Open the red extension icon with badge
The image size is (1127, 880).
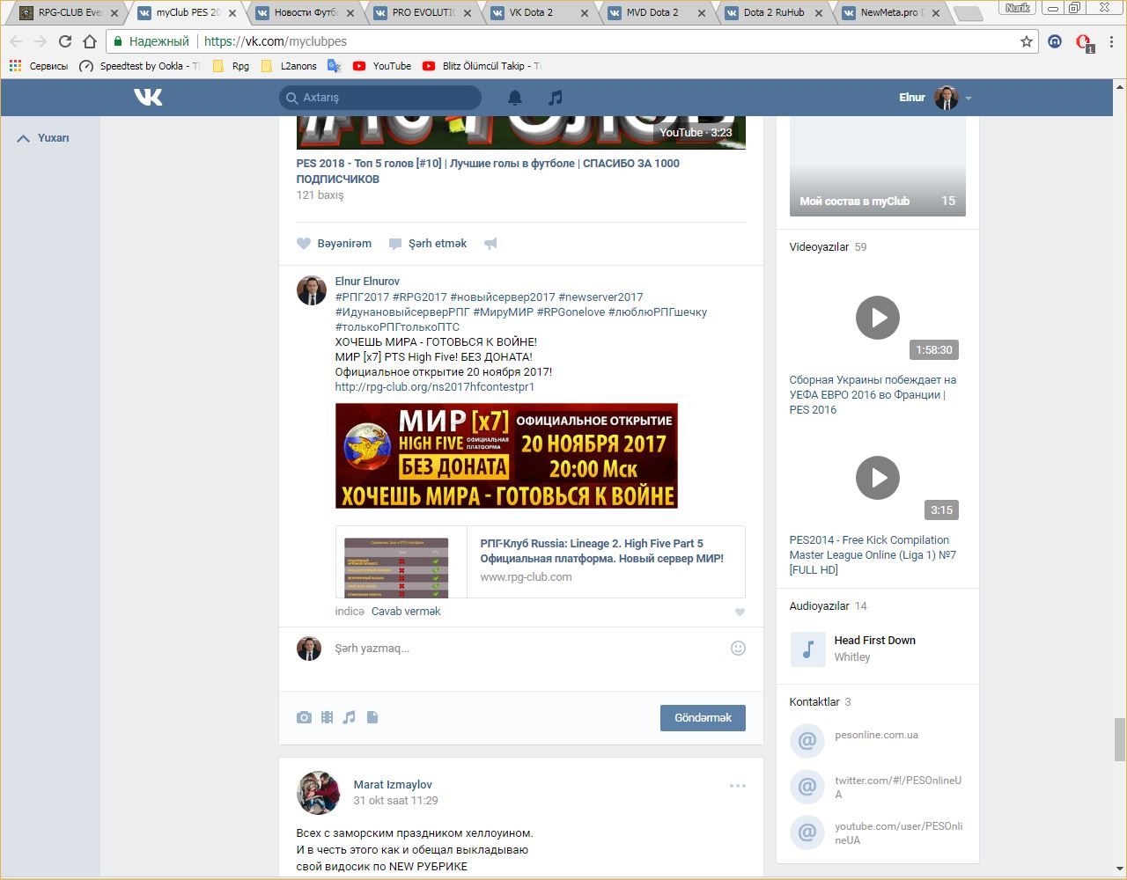1084,42
